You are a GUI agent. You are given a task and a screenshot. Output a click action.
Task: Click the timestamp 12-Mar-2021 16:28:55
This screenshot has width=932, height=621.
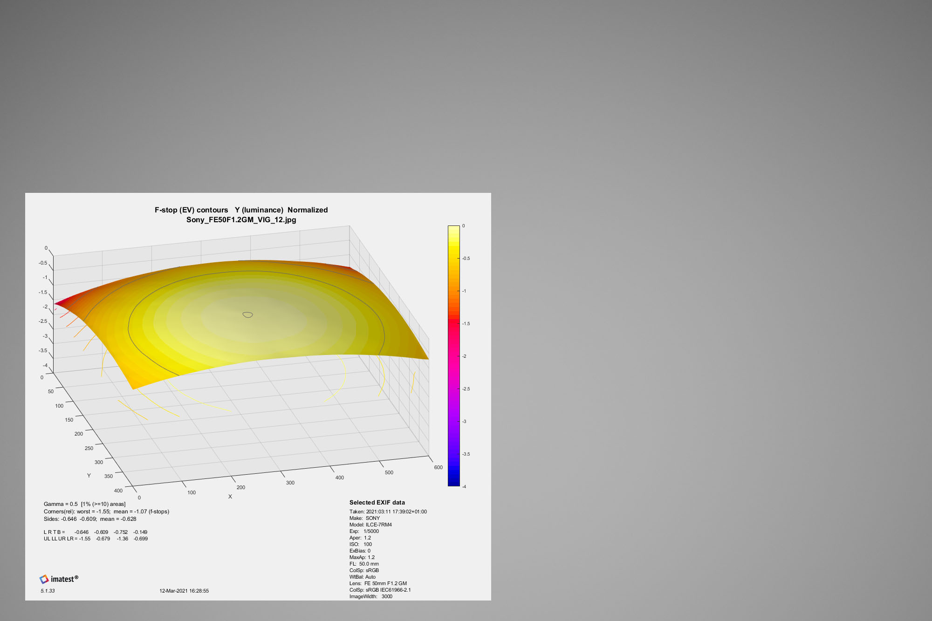(184, 591)
